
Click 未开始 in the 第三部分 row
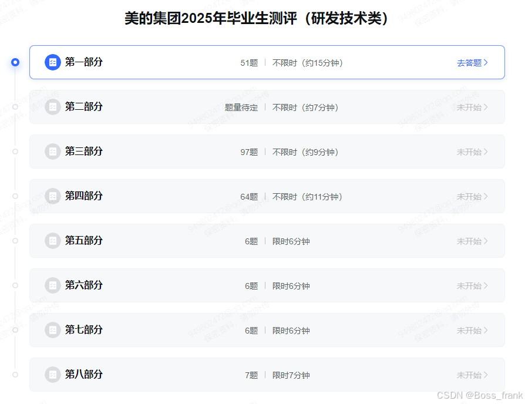click(472, 152)
